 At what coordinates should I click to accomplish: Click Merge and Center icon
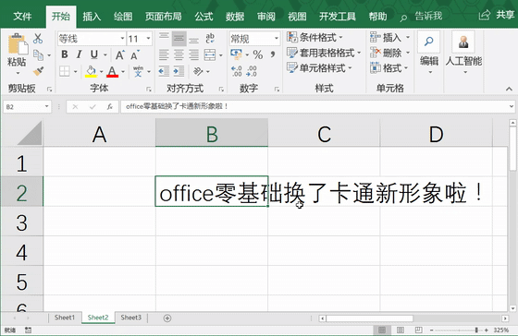(x=210, y=54)
